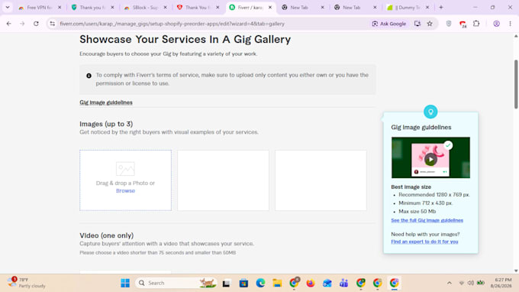Click the scrollbar down arrow
519x292 pixels.
[516, 271]
